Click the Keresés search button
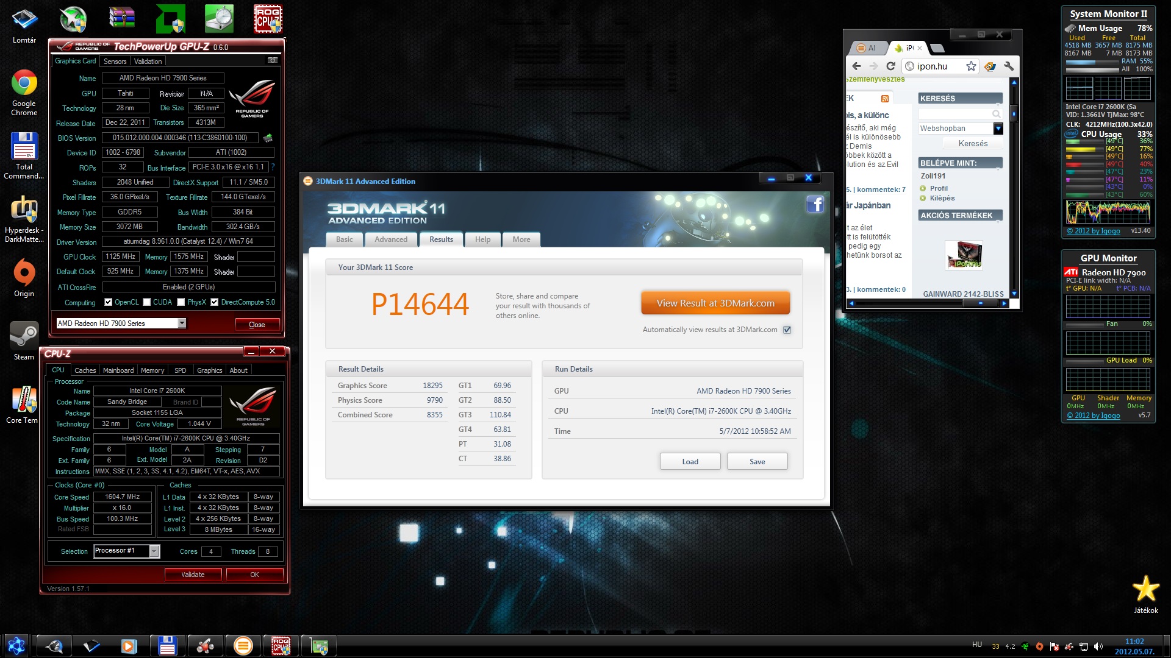Viewport: 1171px width, 658px height. (973, 144)
